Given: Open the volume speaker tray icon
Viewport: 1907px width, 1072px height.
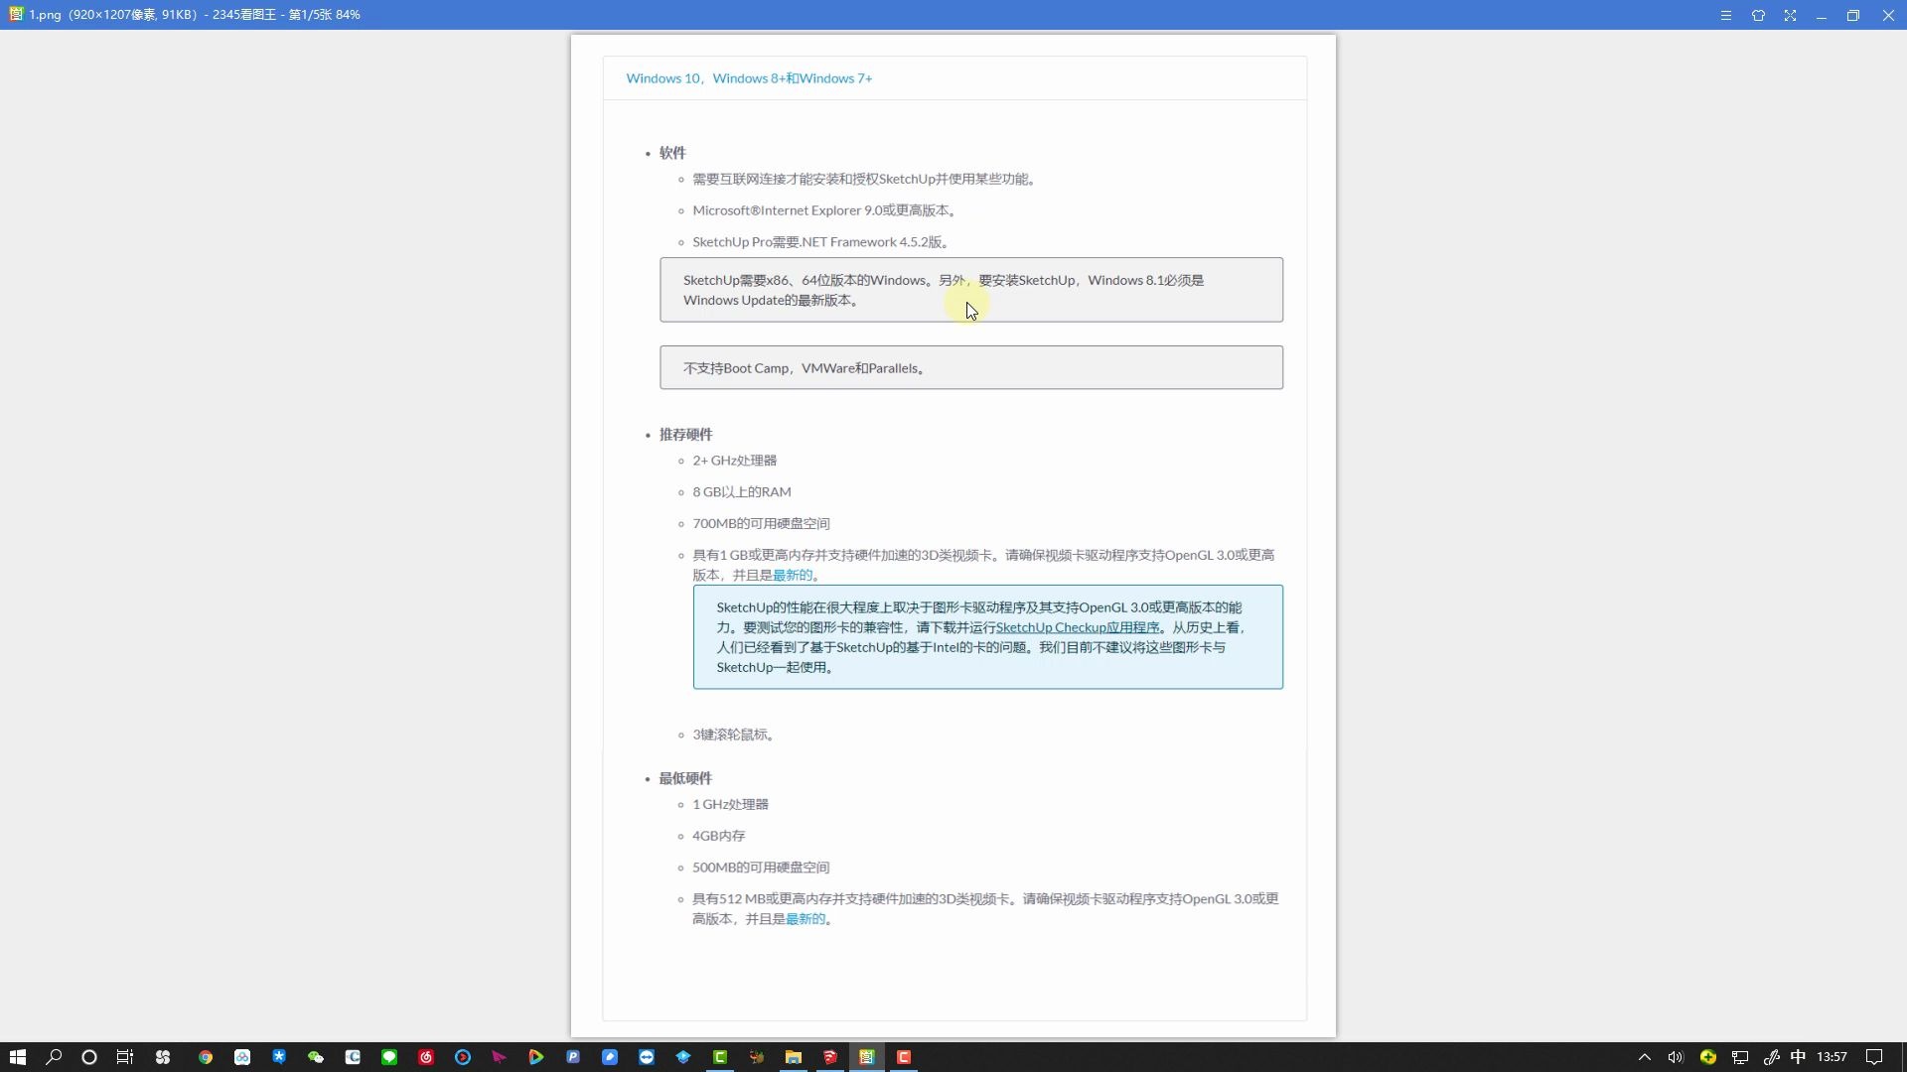Looking at the screenshot, I should click(1676, 1057).
